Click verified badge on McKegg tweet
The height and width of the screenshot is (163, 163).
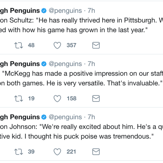(44, 64)
